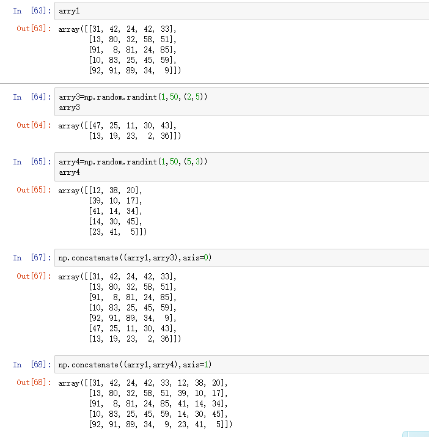Focus the concatenate axis=0 code cell
This screenshot has width=429, height=437.
coord(241,258)
